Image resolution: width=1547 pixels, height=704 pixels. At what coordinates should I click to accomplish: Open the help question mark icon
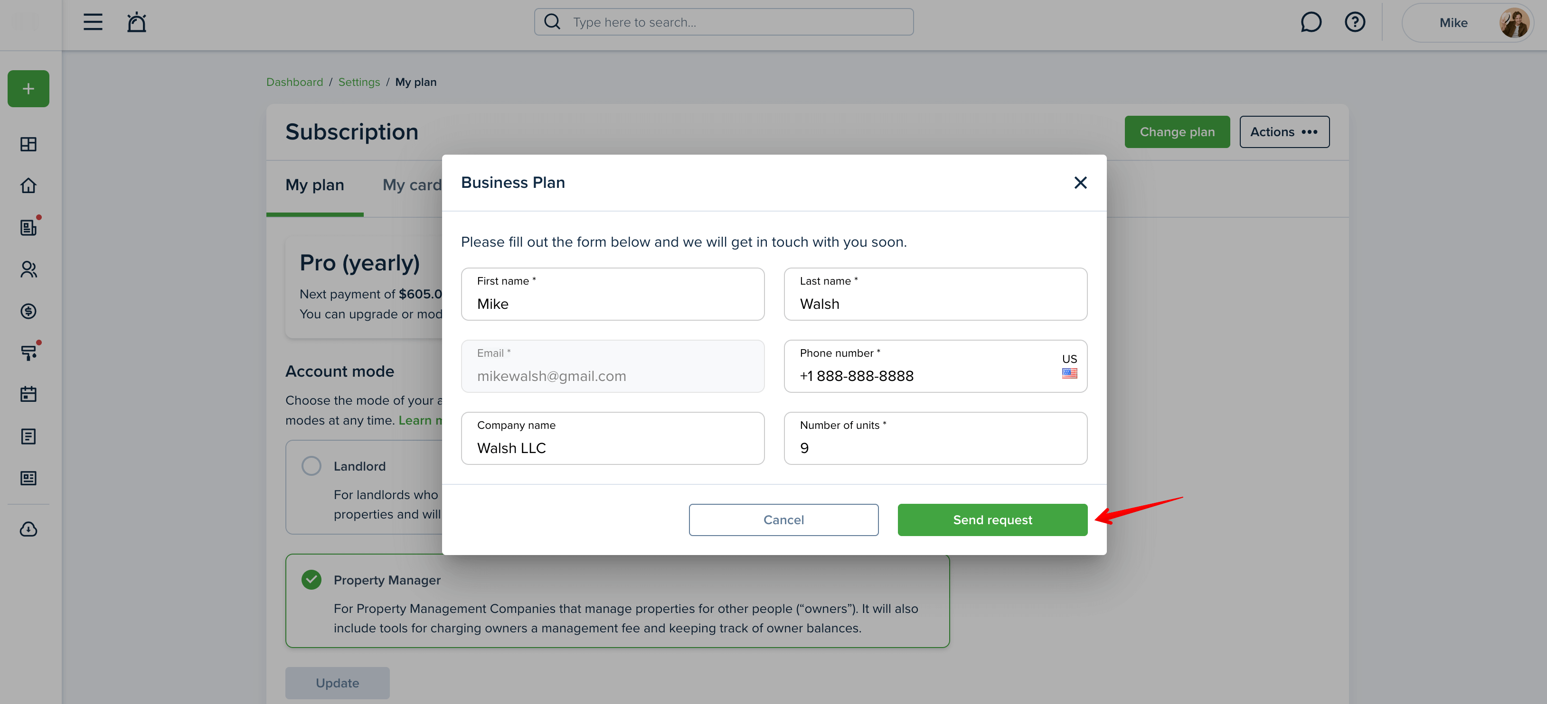click(1354, 22)
